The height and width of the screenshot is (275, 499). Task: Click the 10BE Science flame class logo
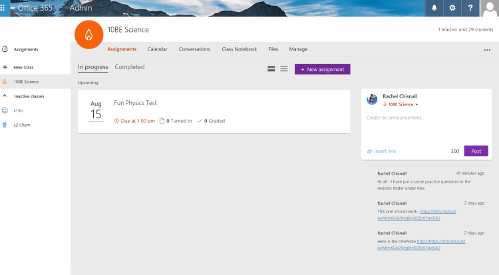coord(88,35)
